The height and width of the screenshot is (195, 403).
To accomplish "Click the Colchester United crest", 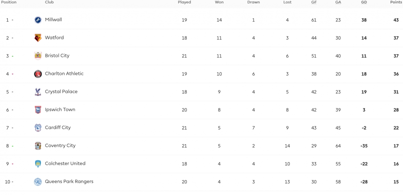I will click(38, 164).
